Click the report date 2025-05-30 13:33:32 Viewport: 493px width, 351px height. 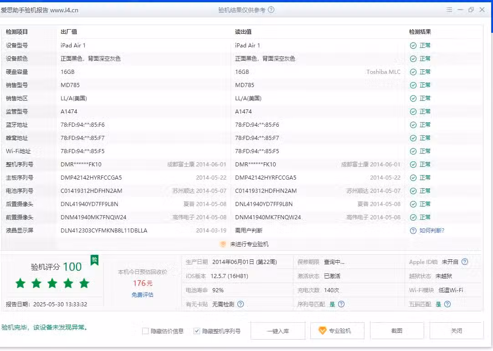pyautogui.click(x=60, y=304)
